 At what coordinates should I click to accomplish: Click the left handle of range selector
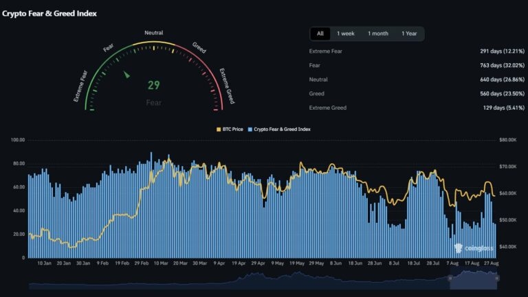[x=450, y=278]
